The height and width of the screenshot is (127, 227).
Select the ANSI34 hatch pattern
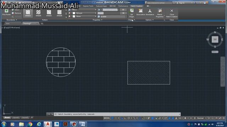tap(38, 13)
